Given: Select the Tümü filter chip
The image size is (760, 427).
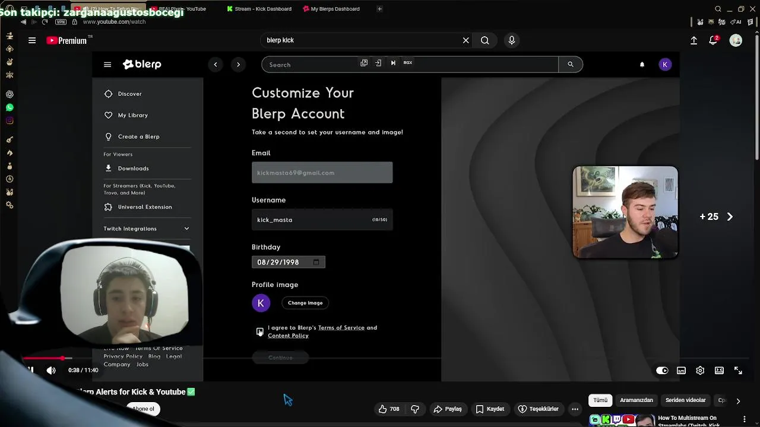Looking at the screenshot, I should click(600, 400).
